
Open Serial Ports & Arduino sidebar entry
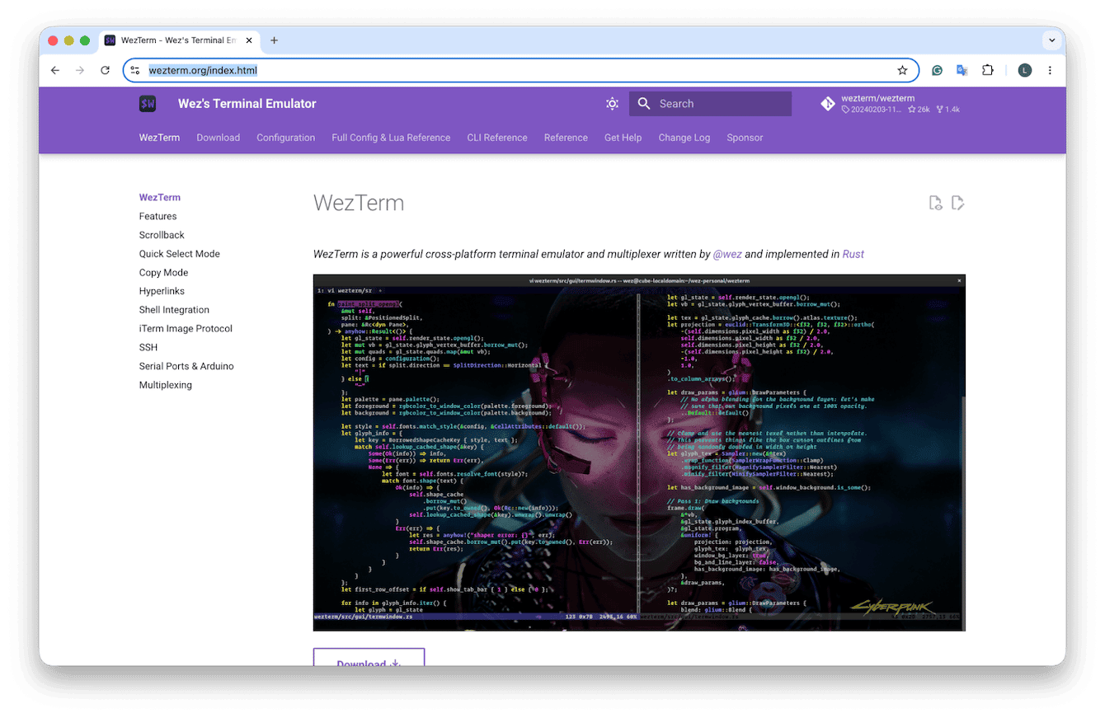[x=186, y=366]
